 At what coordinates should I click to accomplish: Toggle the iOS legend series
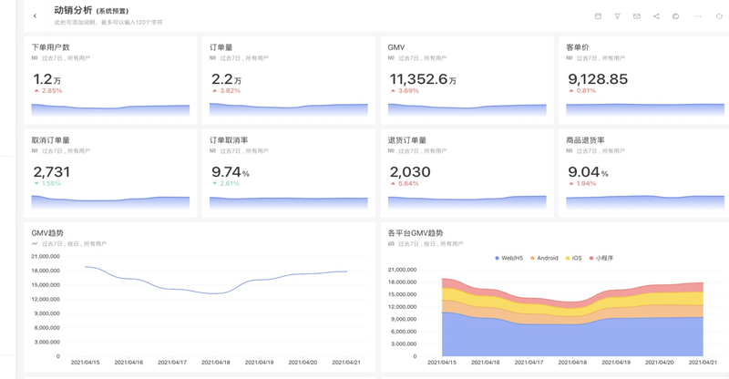(573, 259)
